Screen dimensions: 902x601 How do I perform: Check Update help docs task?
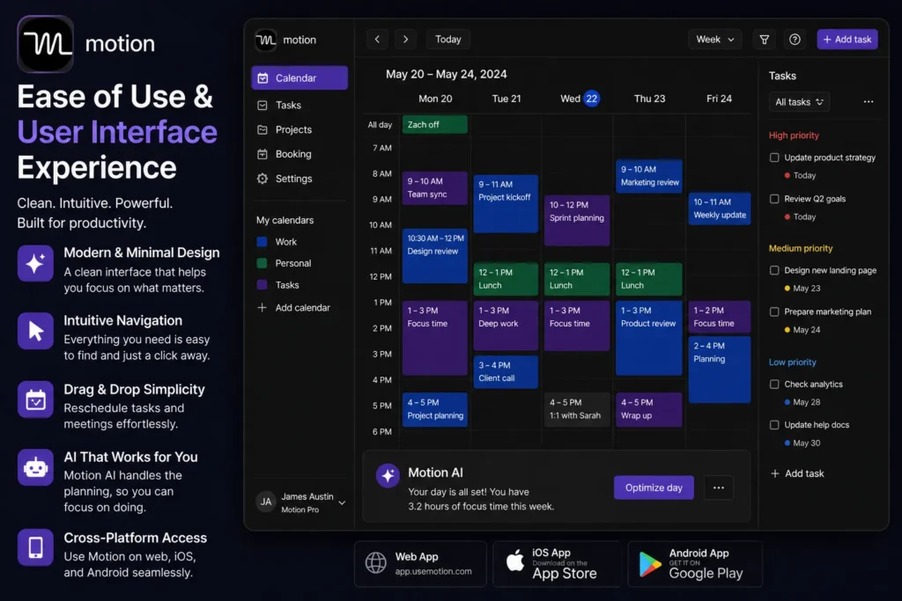(774, 425)
